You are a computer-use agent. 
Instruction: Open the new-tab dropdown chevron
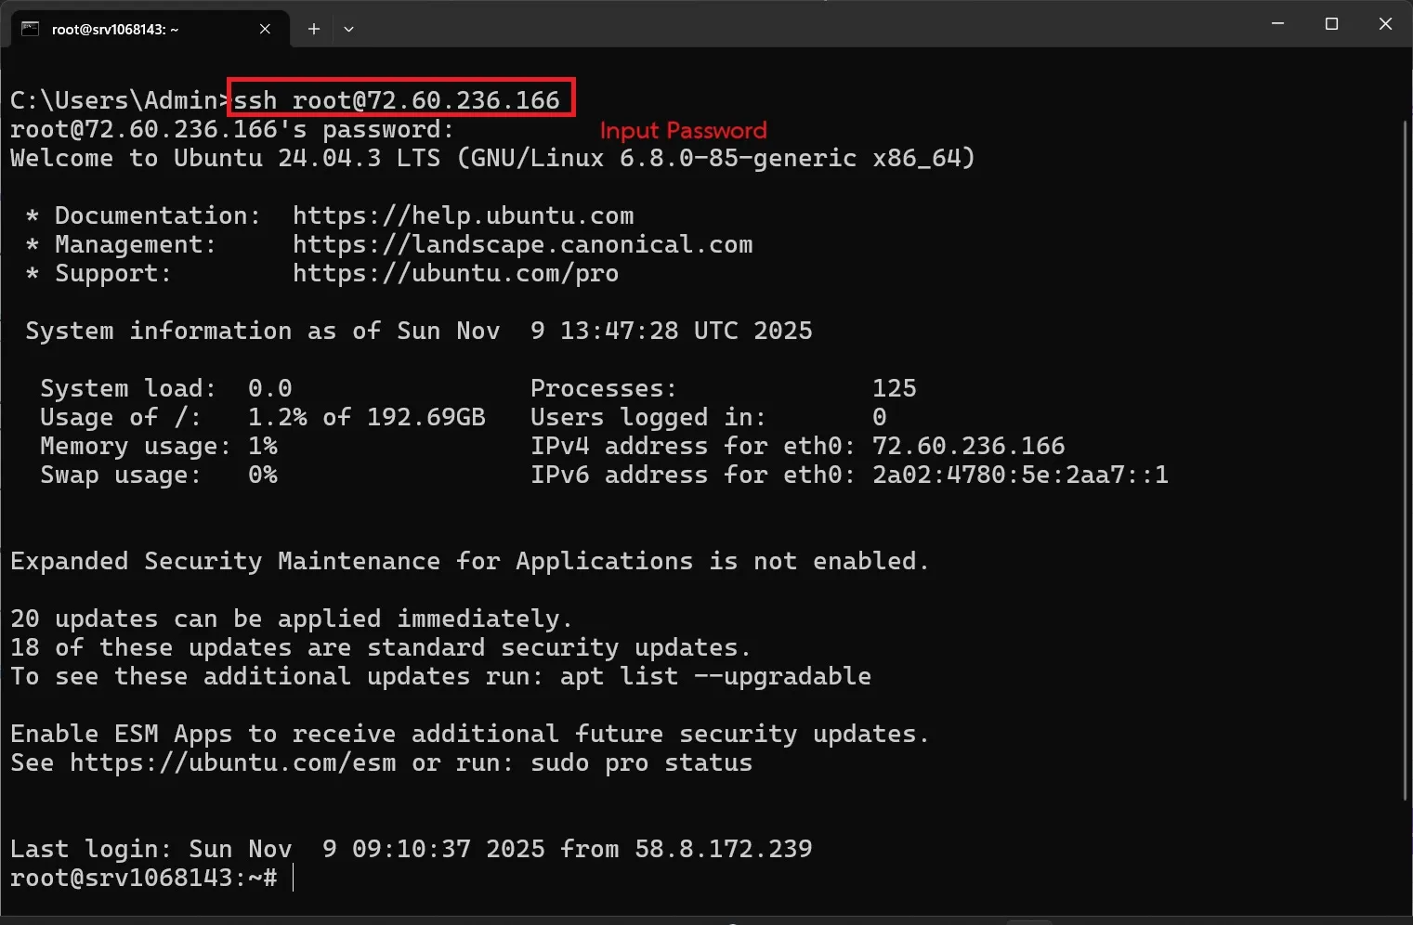point(348,29)
